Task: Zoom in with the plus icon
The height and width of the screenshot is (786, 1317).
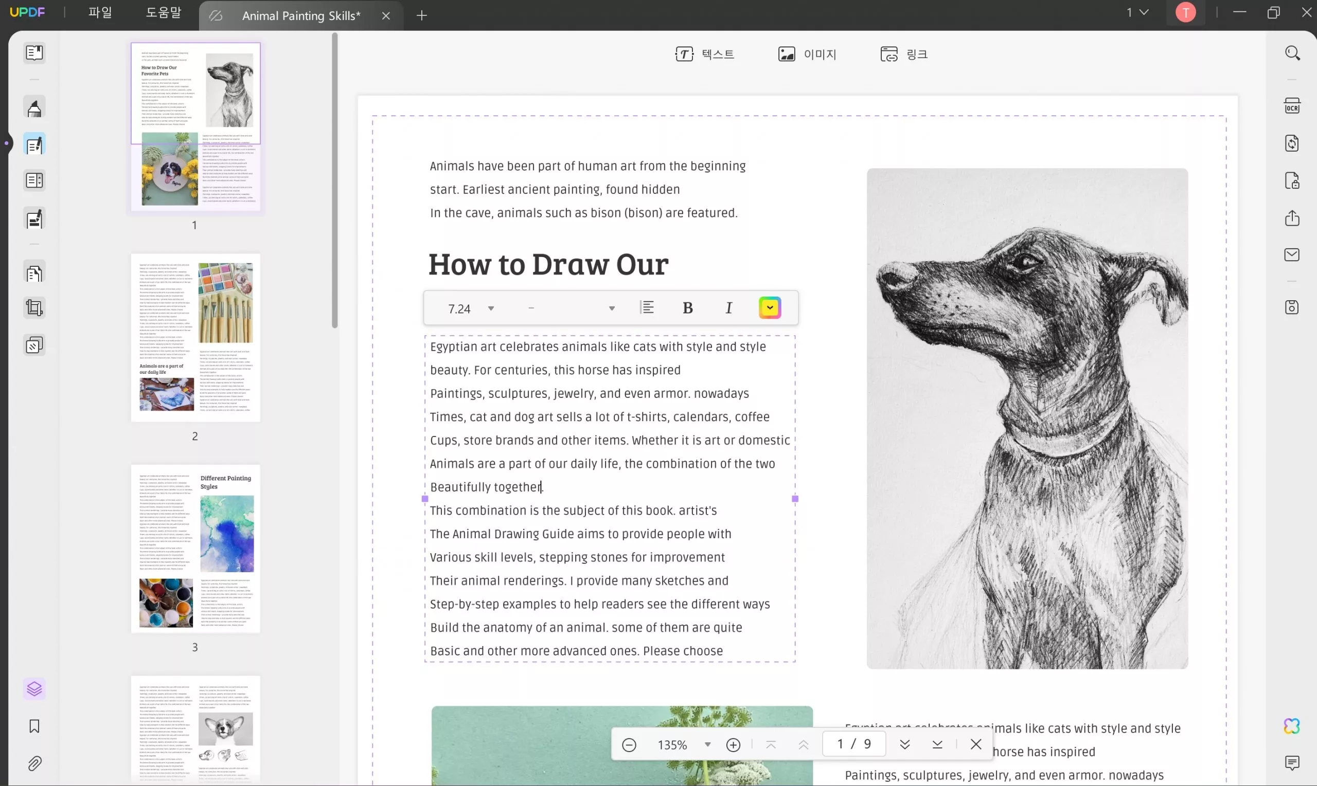Action: click(x=734, y=745)
